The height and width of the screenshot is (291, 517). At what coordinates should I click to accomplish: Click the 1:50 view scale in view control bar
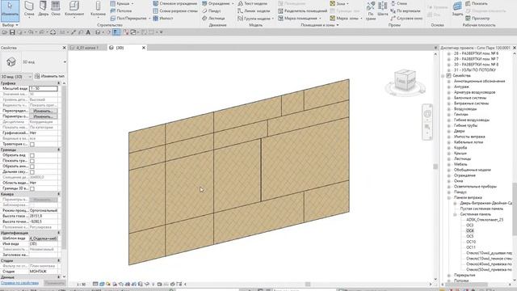pyautogui.click(x=81, y=284)
